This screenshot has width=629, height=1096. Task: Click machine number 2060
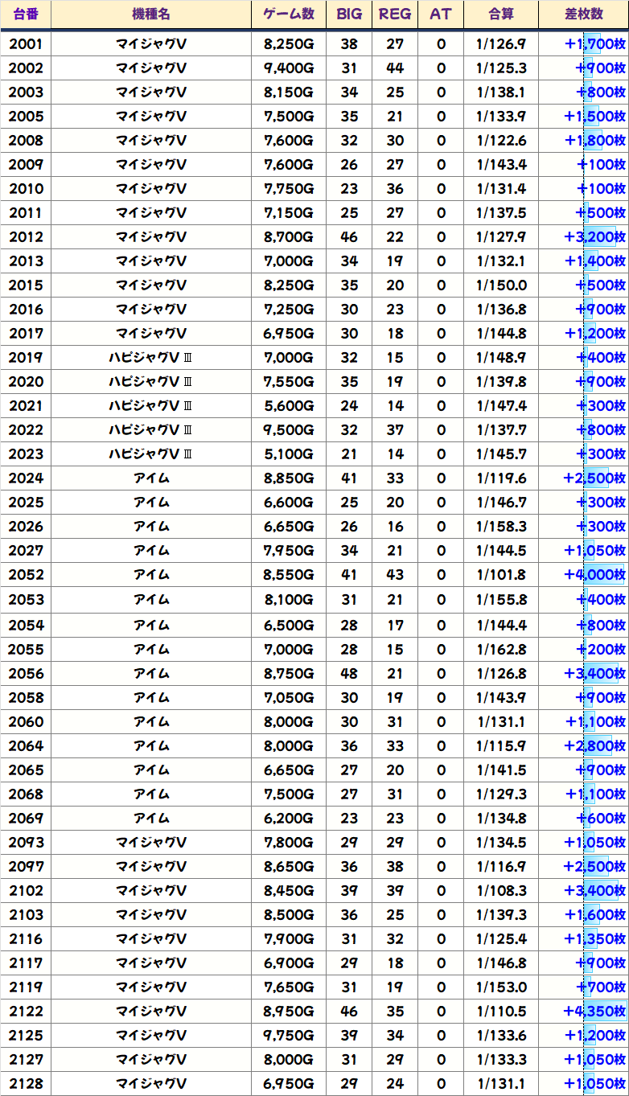[26, 721]
